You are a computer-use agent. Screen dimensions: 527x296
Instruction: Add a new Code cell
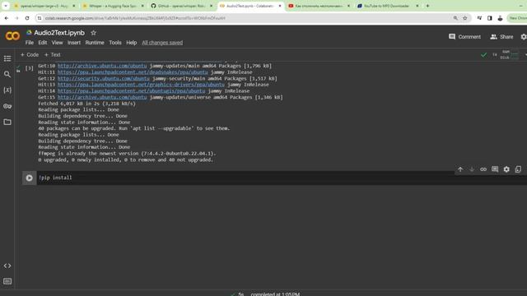coord(30,55)
